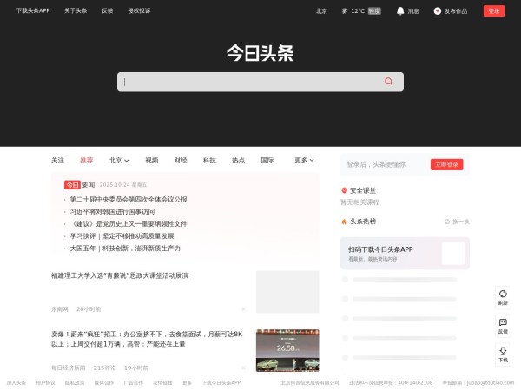Open the 用户协议 footer link

45,382
